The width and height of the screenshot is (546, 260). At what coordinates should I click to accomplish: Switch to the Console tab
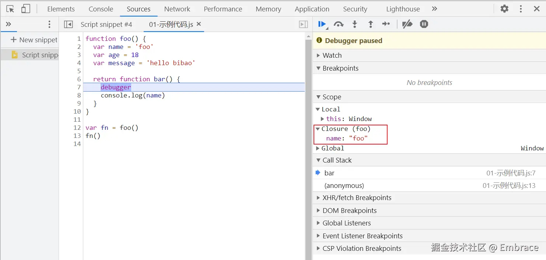point(101,9)
